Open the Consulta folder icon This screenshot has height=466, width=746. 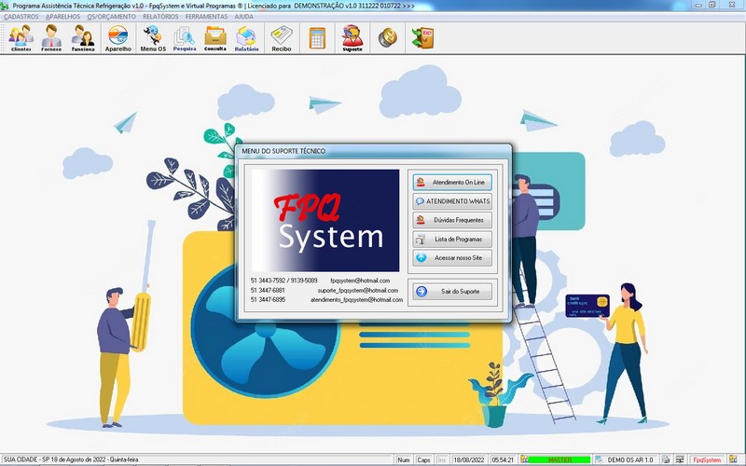coord(215,38)
